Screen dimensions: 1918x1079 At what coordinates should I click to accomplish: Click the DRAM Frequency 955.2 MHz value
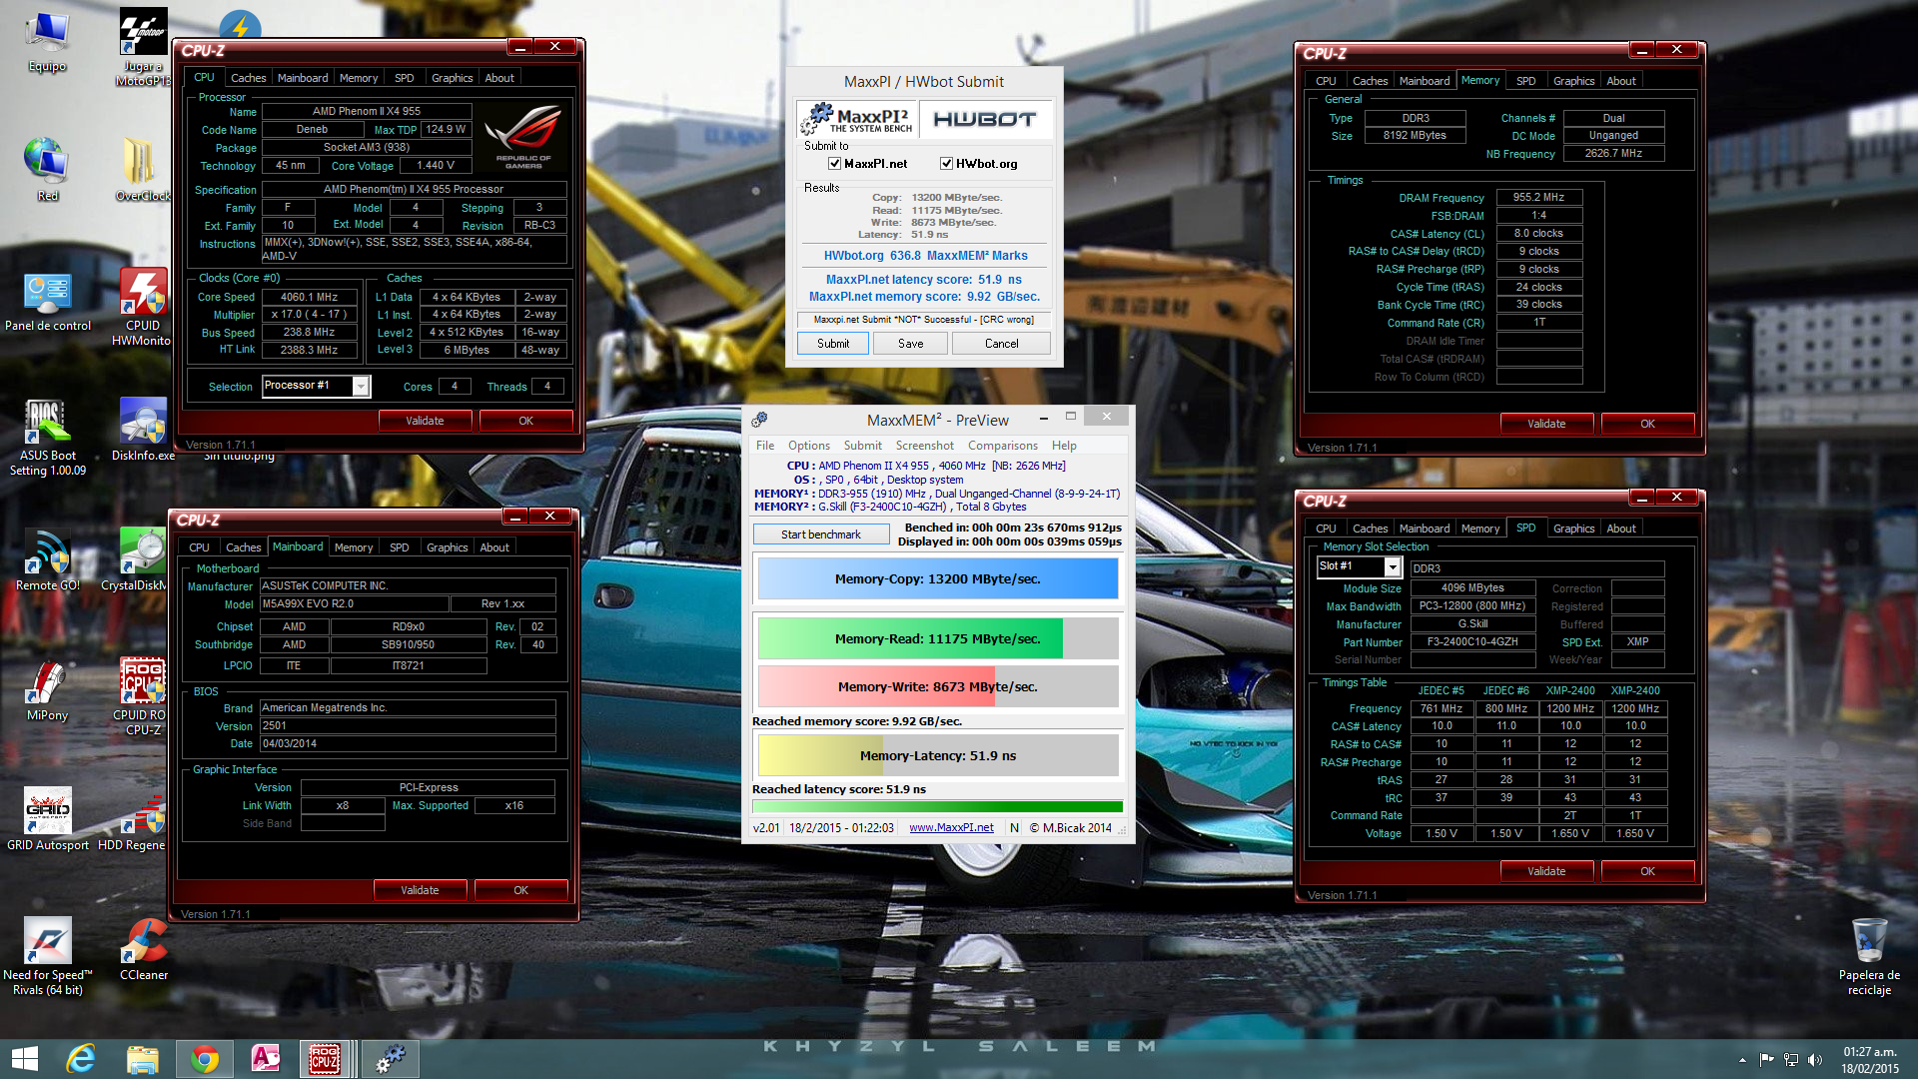[x=1538, y=198]
